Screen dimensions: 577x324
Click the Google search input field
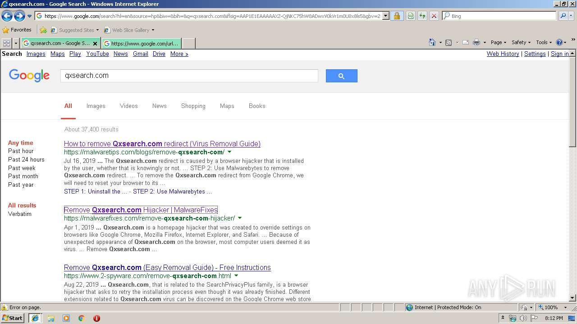click(x=189, y=76)
